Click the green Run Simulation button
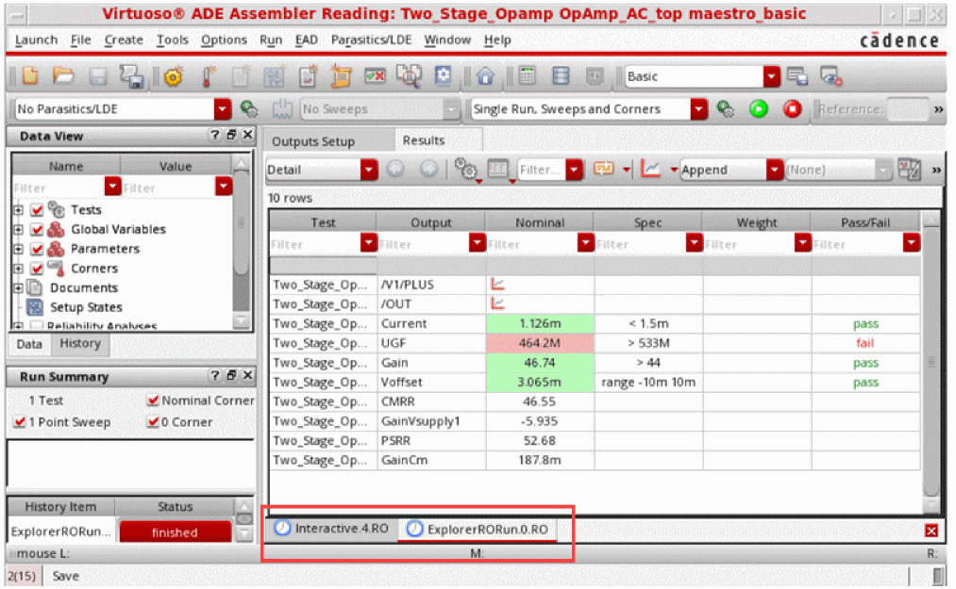Viewport: 956px width, 589px height. (x=759, y=109)
